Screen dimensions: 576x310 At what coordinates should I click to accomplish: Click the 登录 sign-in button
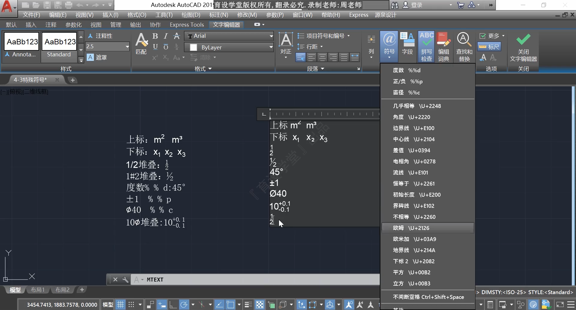(413, 5)
